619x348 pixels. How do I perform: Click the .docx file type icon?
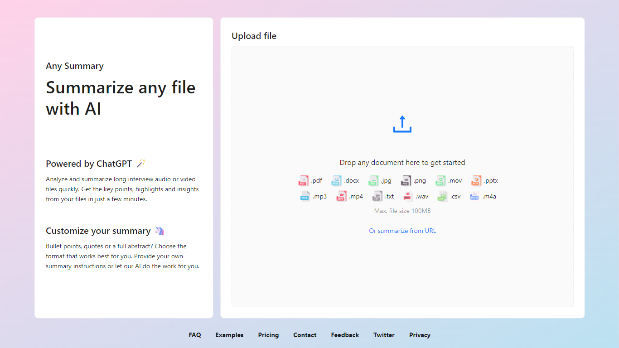click(336, 181)
